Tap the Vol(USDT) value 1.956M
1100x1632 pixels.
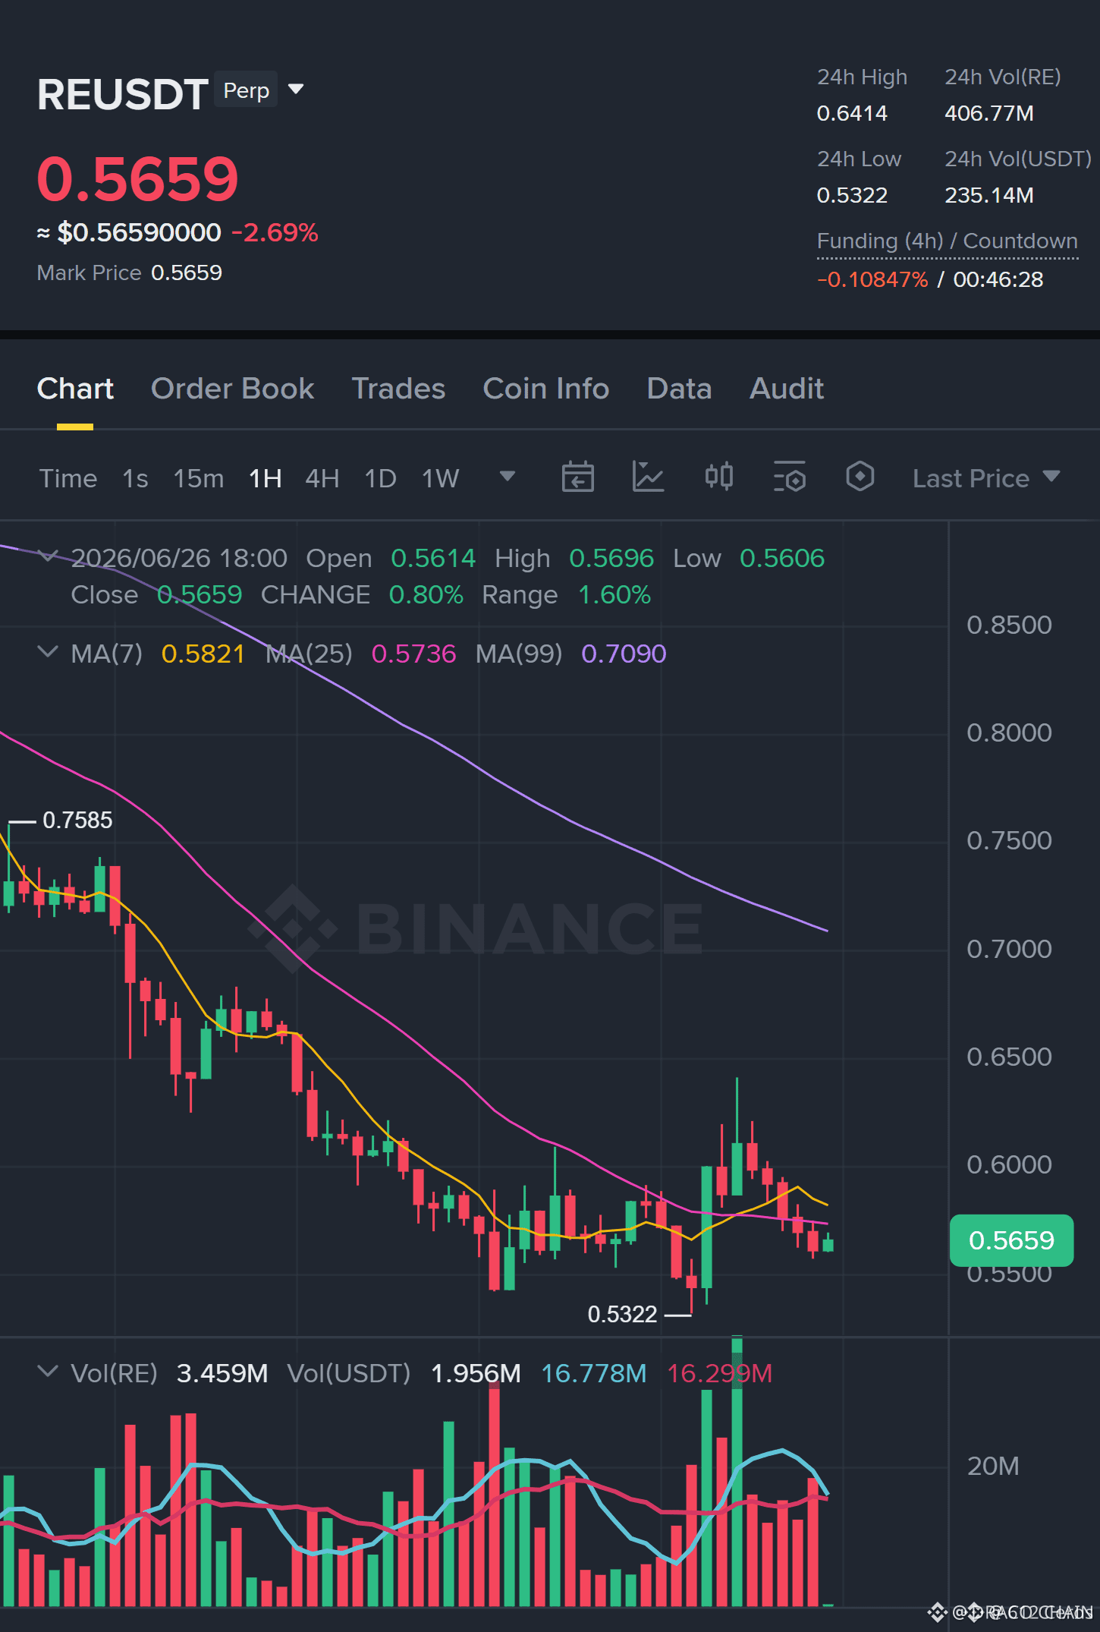click(476, 1373)
